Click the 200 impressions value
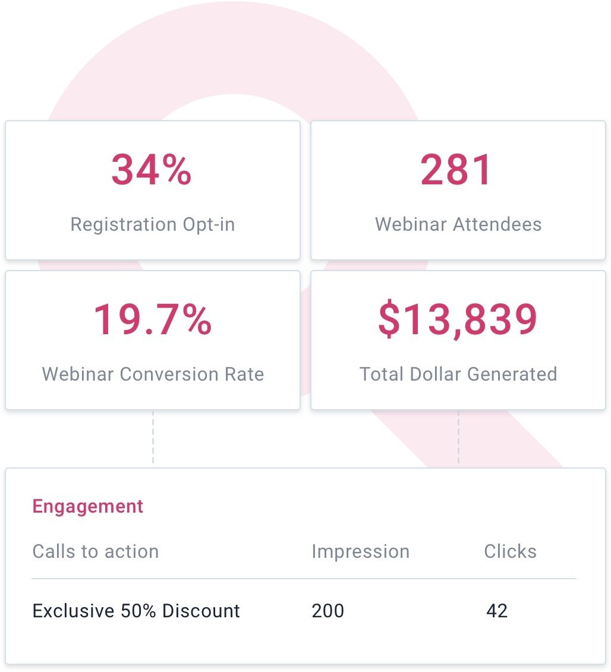The image size is (611, 672). pos(327,611)
